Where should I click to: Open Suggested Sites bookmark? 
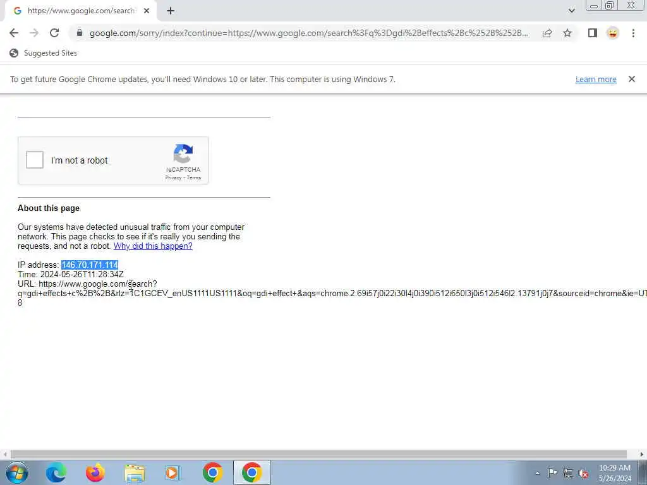(44, 53)
